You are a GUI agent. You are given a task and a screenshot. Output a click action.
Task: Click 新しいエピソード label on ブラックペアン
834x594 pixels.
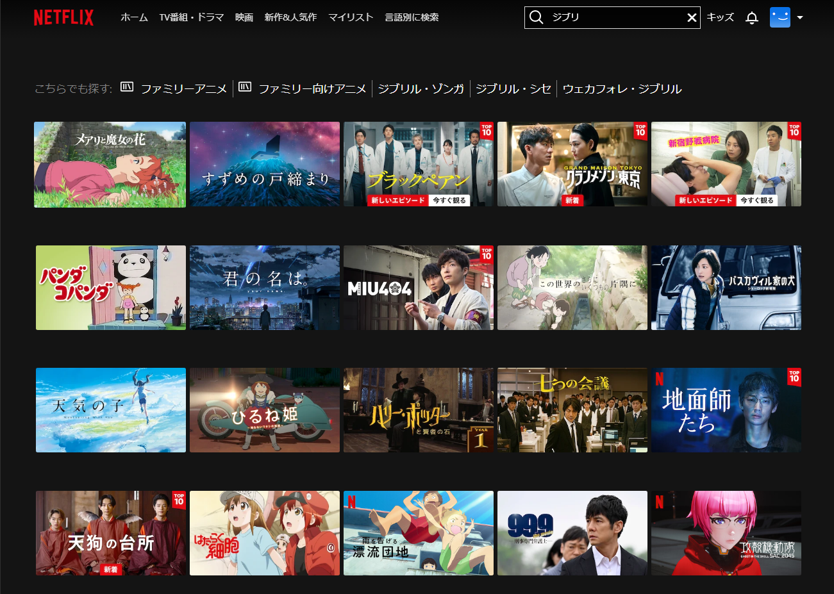point(398,201)
